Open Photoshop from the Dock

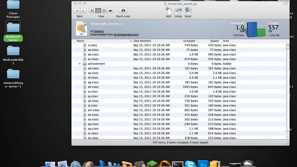pyautogui.click(x=203, y=164)
